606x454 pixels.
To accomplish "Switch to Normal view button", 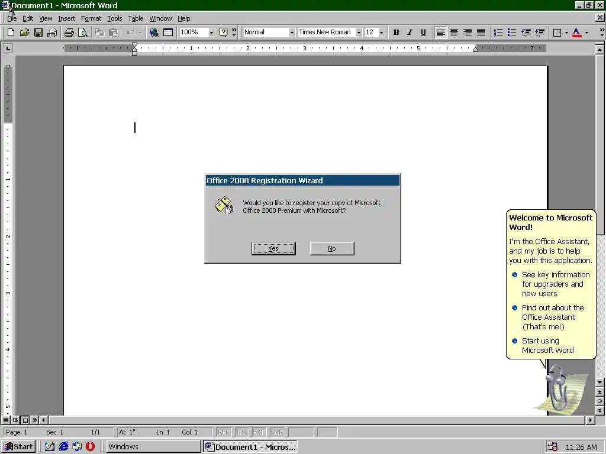I will click(6, 420).
